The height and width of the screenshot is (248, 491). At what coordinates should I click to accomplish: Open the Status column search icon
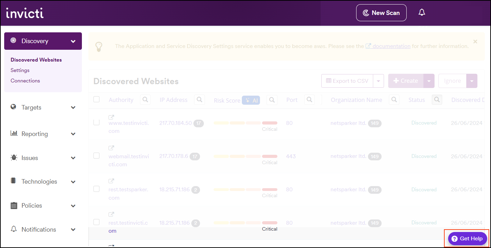tap(437, 100)
